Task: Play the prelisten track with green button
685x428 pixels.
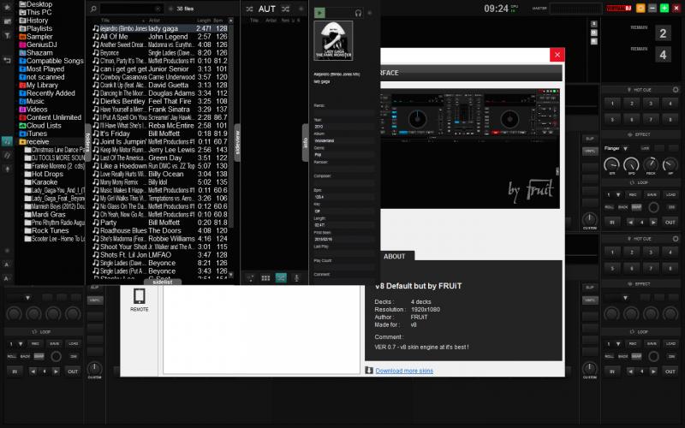Action: tap(319, 13)
